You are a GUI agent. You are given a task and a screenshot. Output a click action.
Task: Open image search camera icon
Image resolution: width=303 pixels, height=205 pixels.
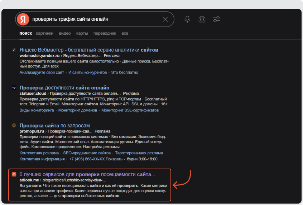pos(202,19)
